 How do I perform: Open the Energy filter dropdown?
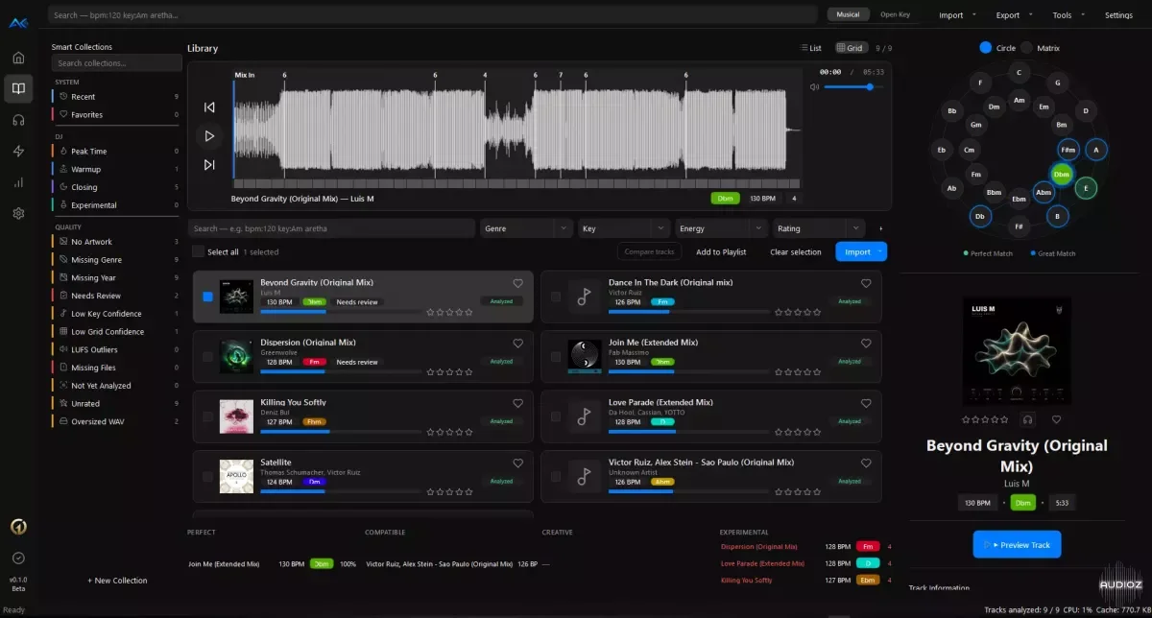pyautogui.click(x=721, y=228)
